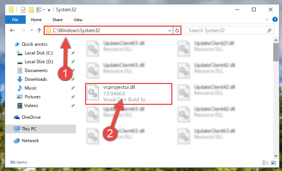Click the search magnifier icon
This screenshot has height=171, width=282.
pyautogui.click(x=269, y=30)
